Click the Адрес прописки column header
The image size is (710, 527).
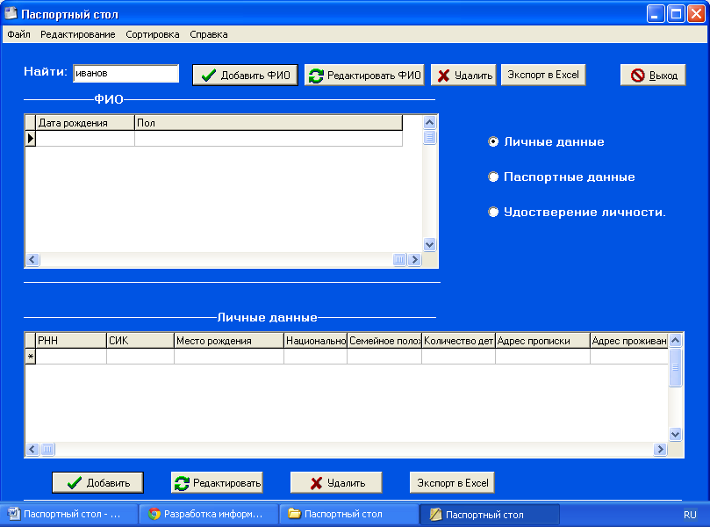[x=543, y=341]
